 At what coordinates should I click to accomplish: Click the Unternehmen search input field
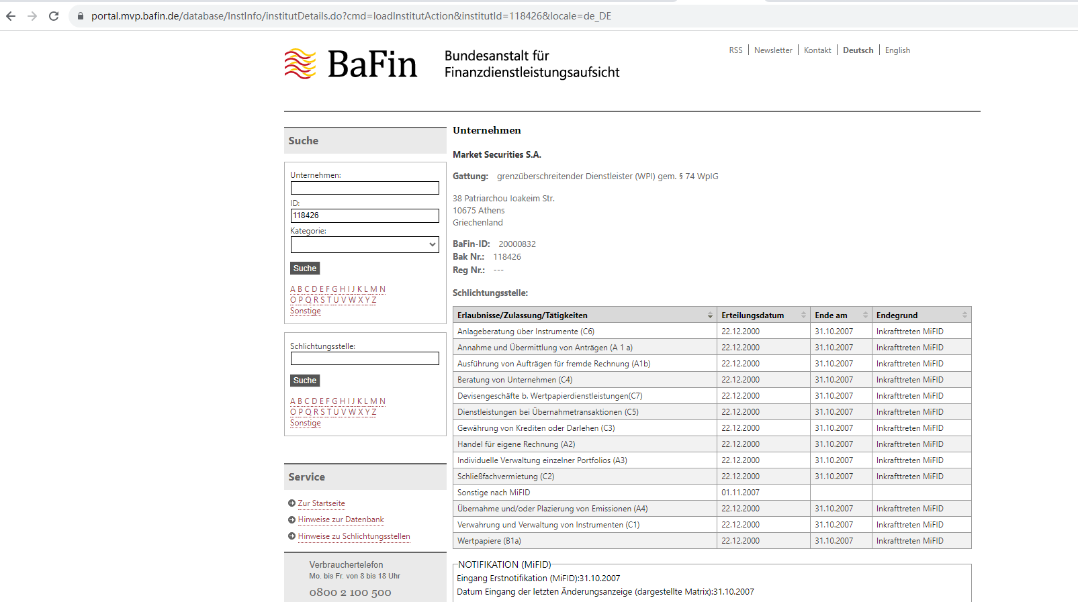pyautogui.click(x=365, y=188)
